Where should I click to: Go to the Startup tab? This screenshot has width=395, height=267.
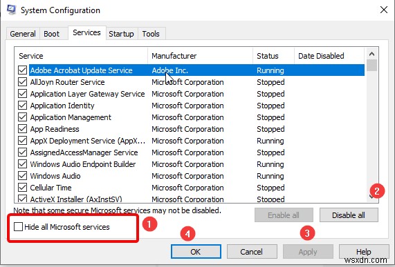click(121, 34)
